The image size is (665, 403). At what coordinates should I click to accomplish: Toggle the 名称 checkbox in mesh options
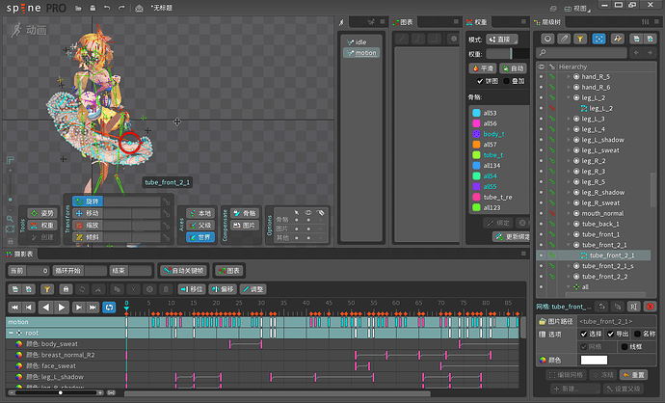(x=637, y=335)
